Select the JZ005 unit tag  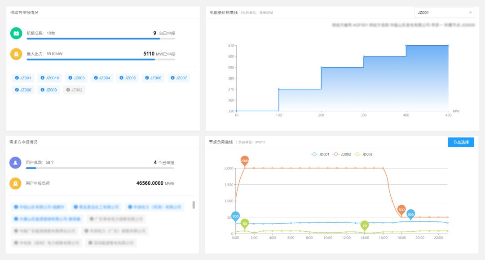click(128, 78)
